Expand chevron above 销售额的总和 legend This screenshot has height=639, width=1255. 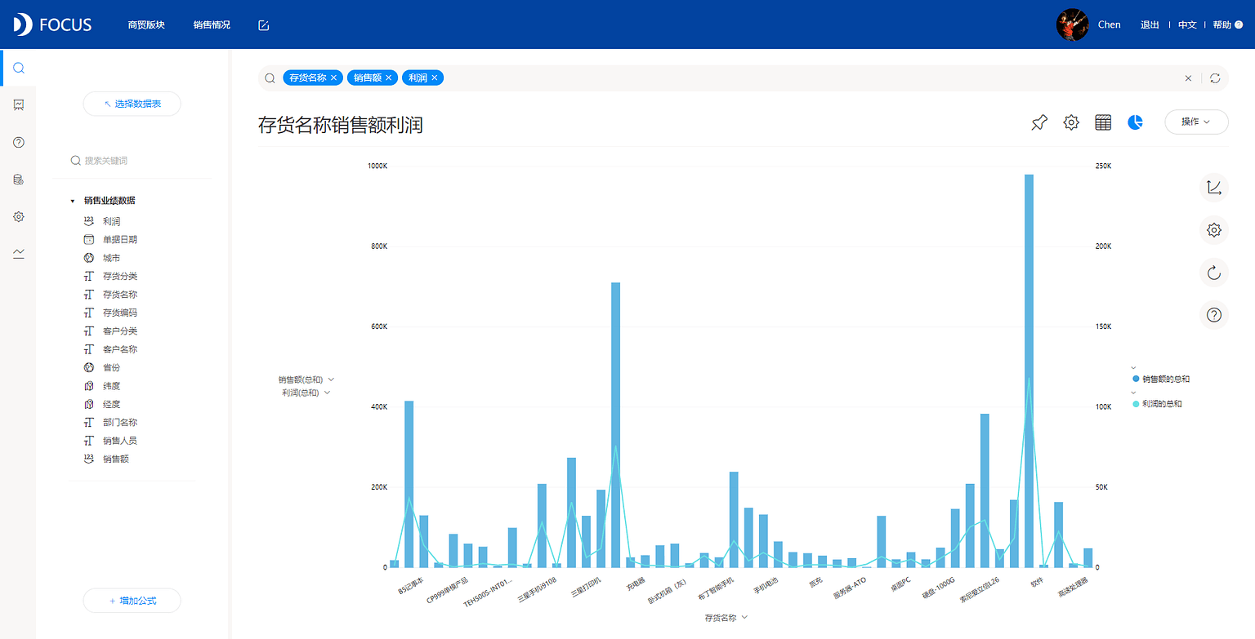pyautogui.click(x=1134, y=368)
